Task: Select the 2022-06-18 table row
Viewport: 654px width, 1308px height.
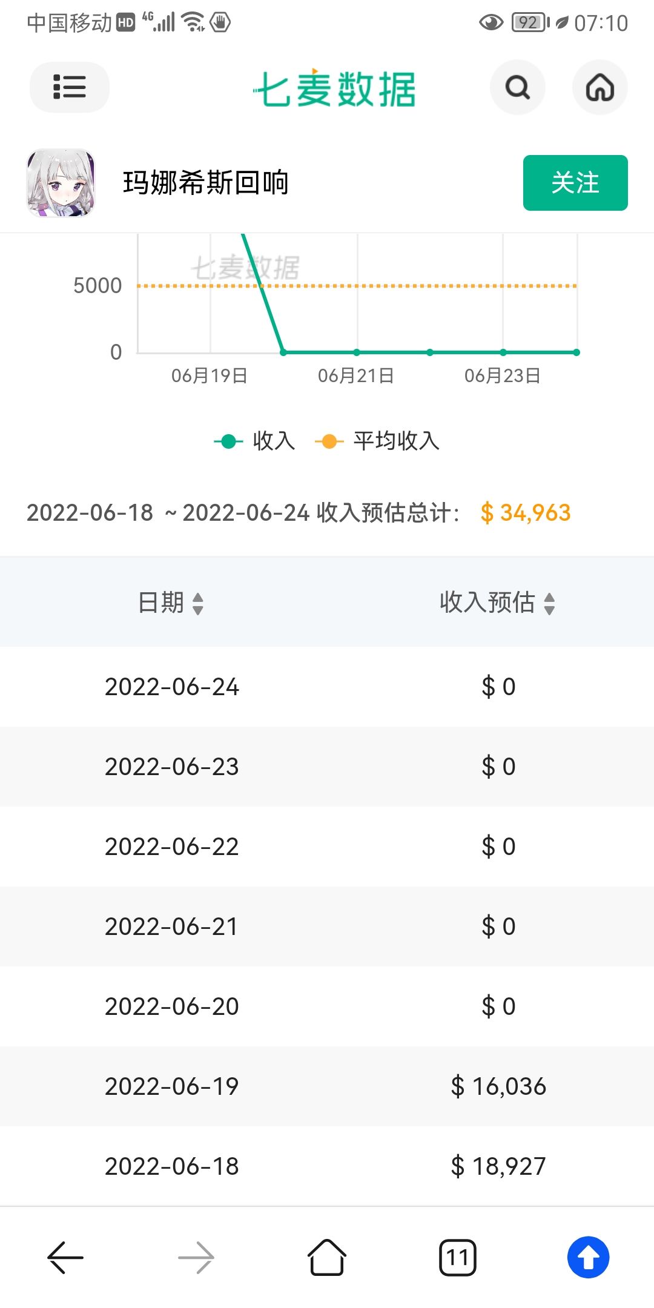Action: (x=327, y=1166)
